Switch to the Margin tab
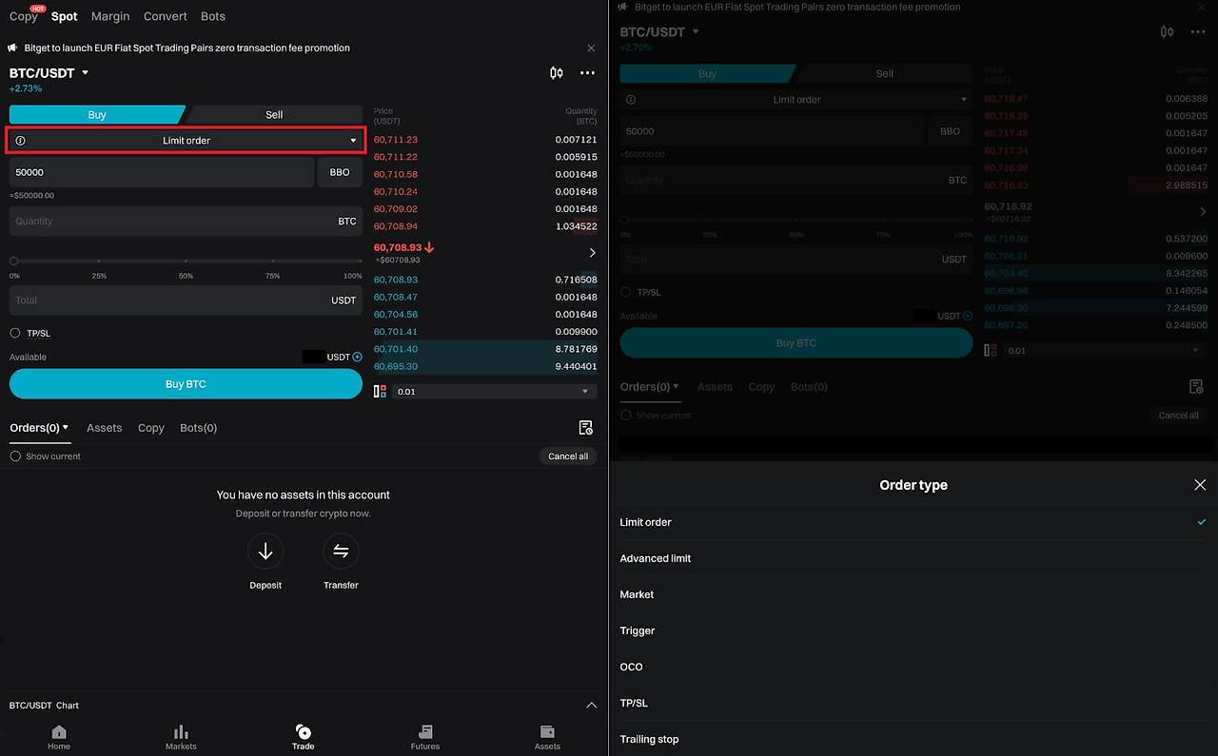Viewport: 1218px width, 756px height. pos(110,16)
